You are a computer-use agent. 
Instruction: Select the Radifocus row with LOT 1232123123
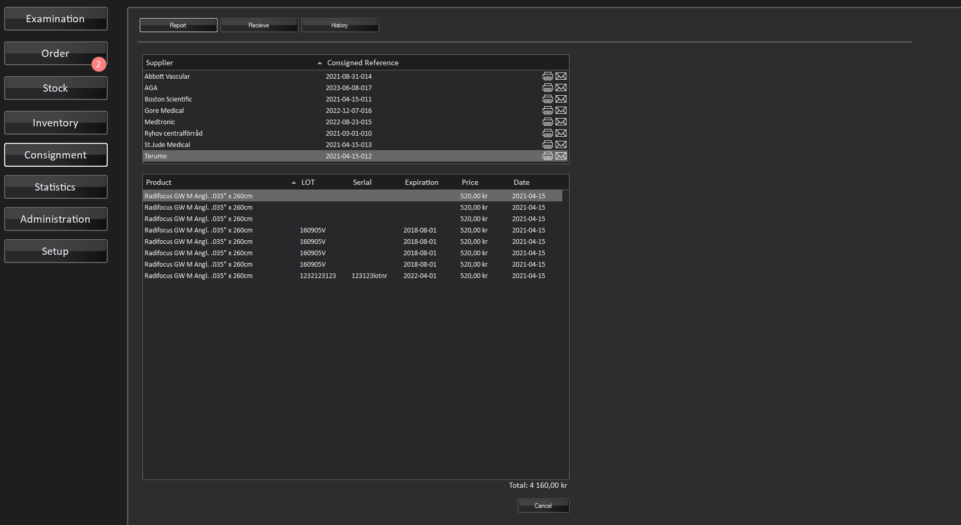coord(353,275)
